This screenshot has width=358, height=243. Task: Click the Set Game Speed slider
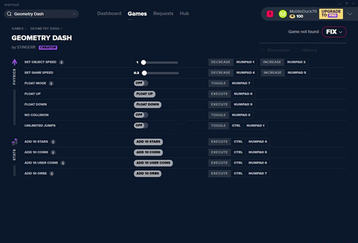pyautogui.click(x=161, y=73)
